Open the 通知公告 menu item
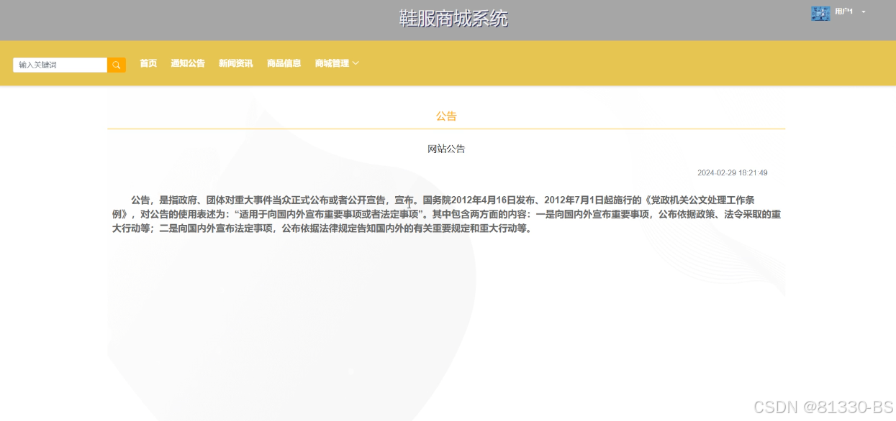The width and height of the screenshot is (896, 421). 188,63
